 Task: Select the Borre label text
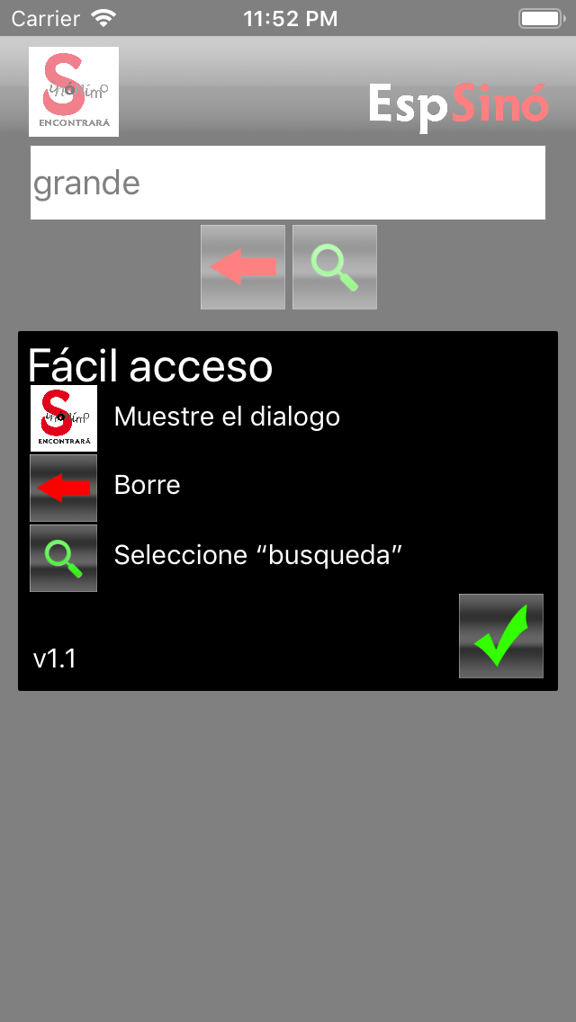147,485
